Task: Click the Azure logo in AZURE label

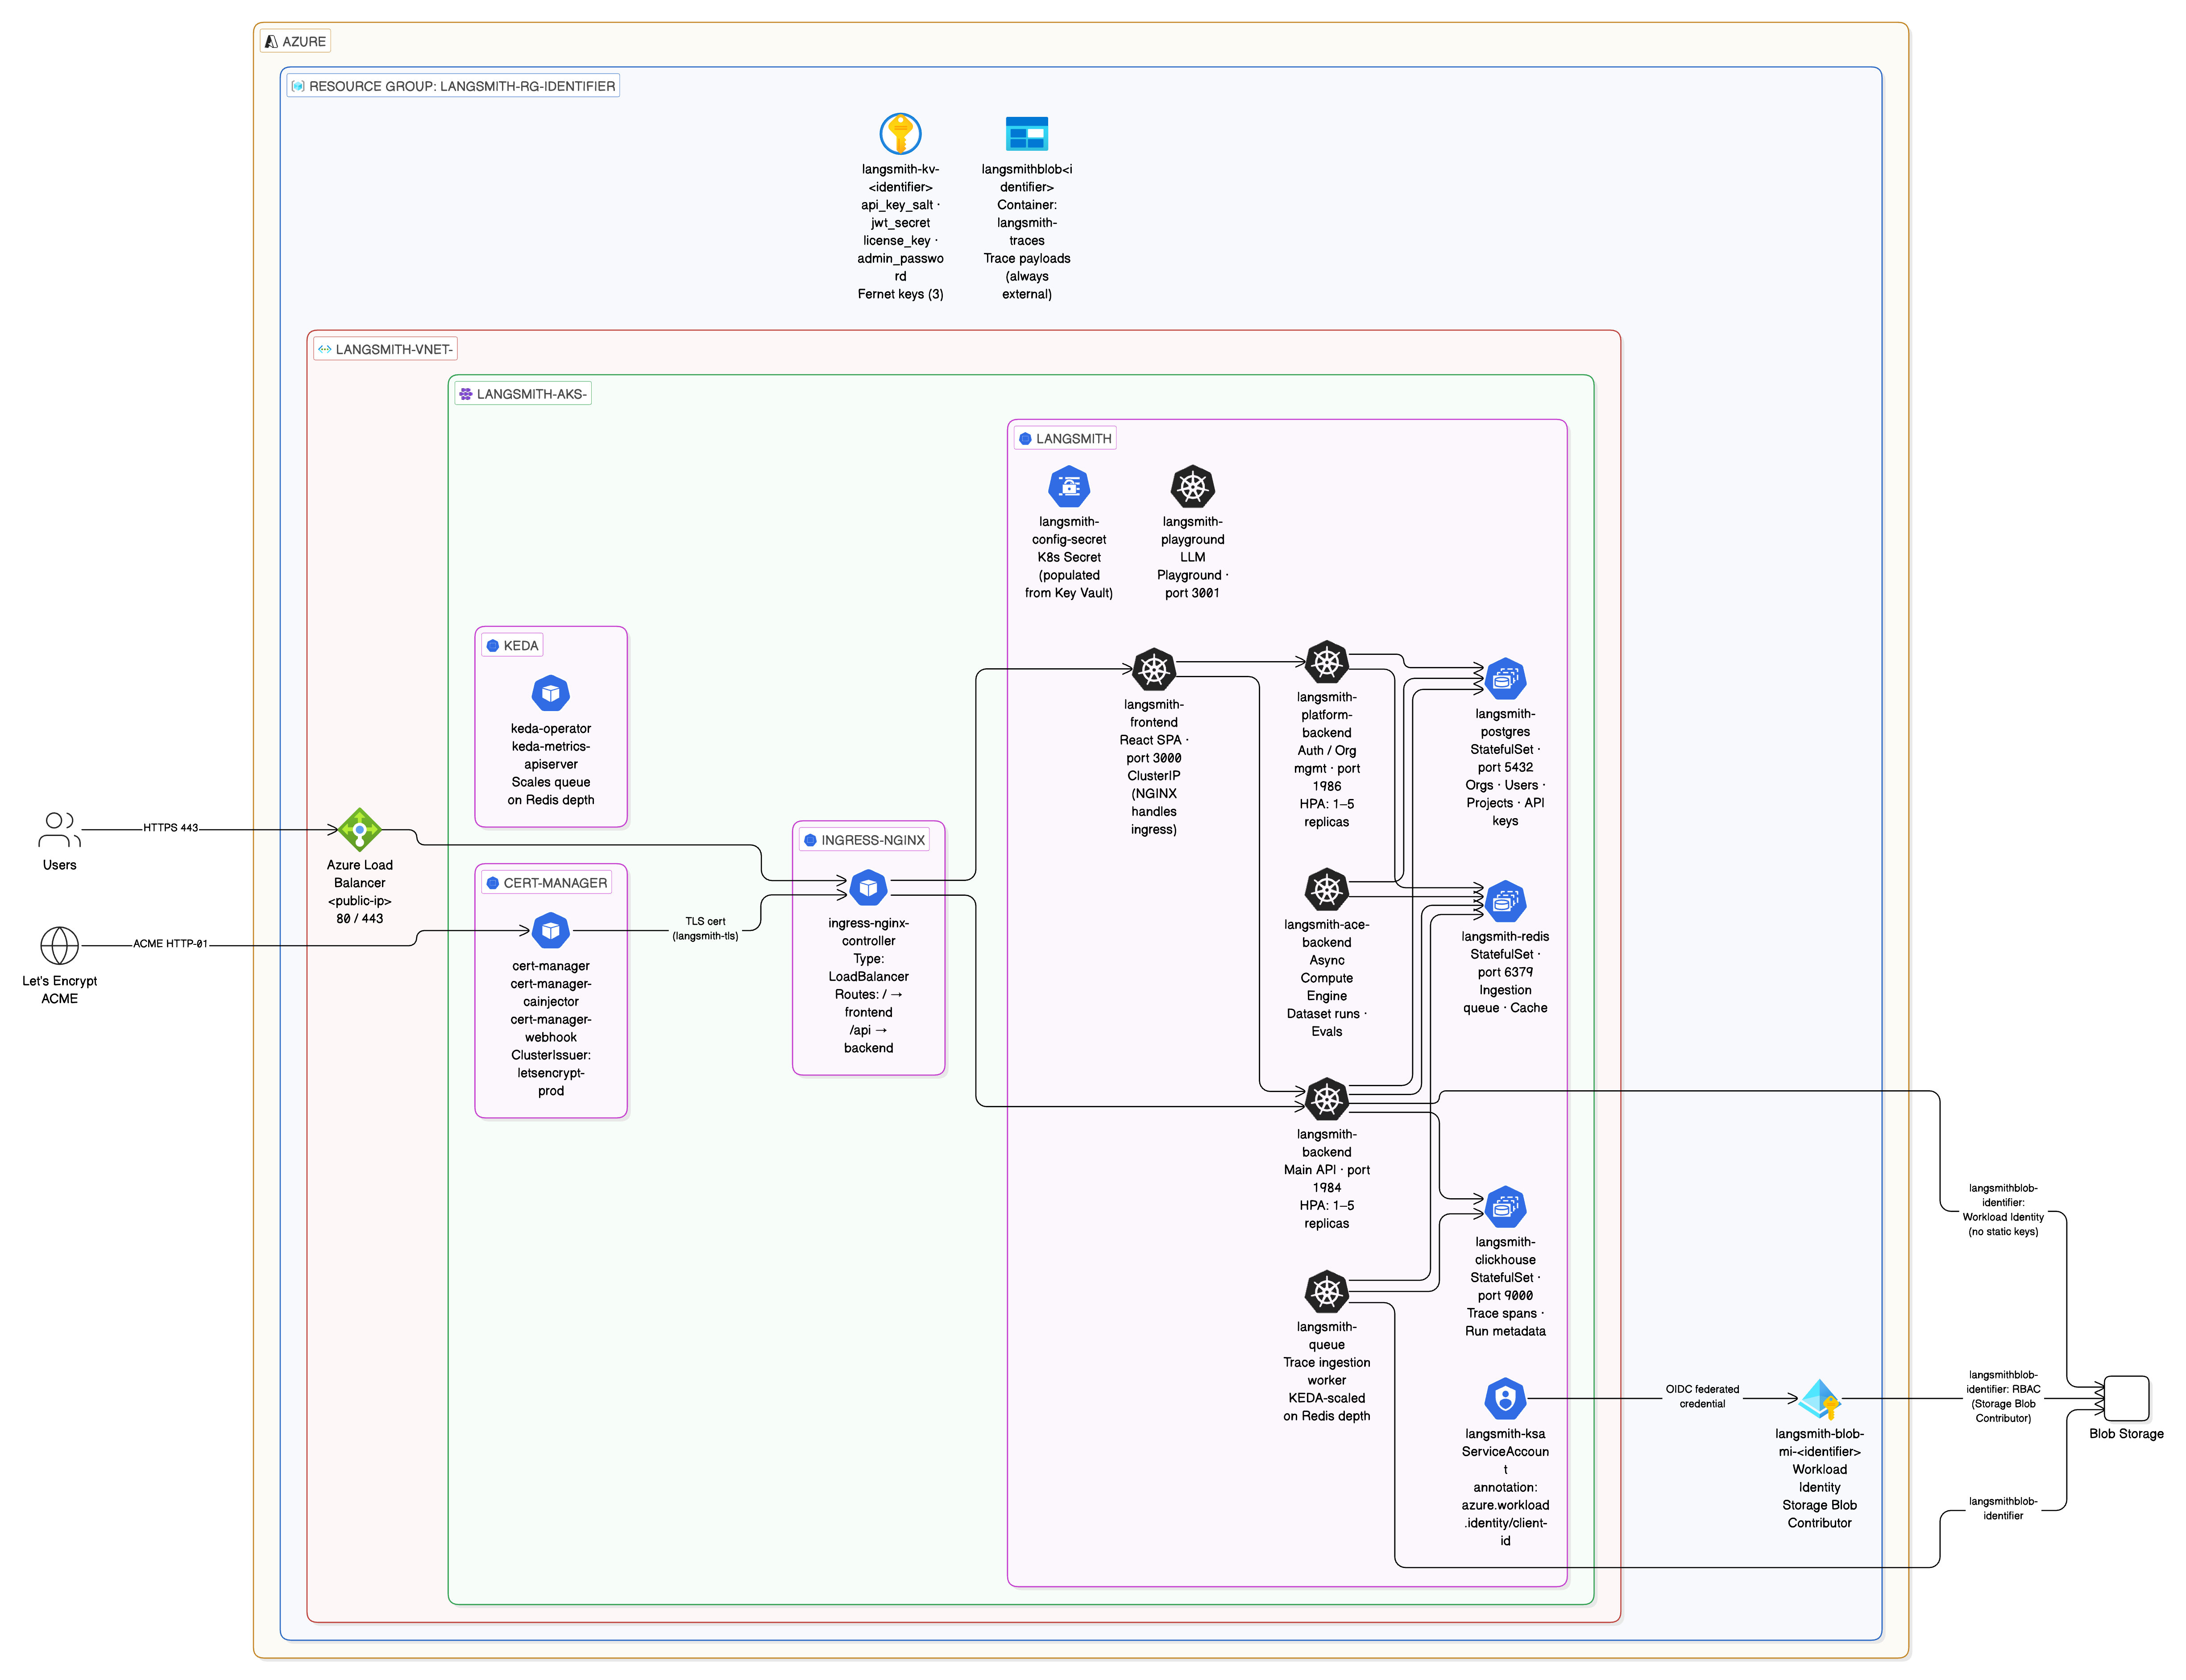Action: pyautogui.click(x=271, y=41)
